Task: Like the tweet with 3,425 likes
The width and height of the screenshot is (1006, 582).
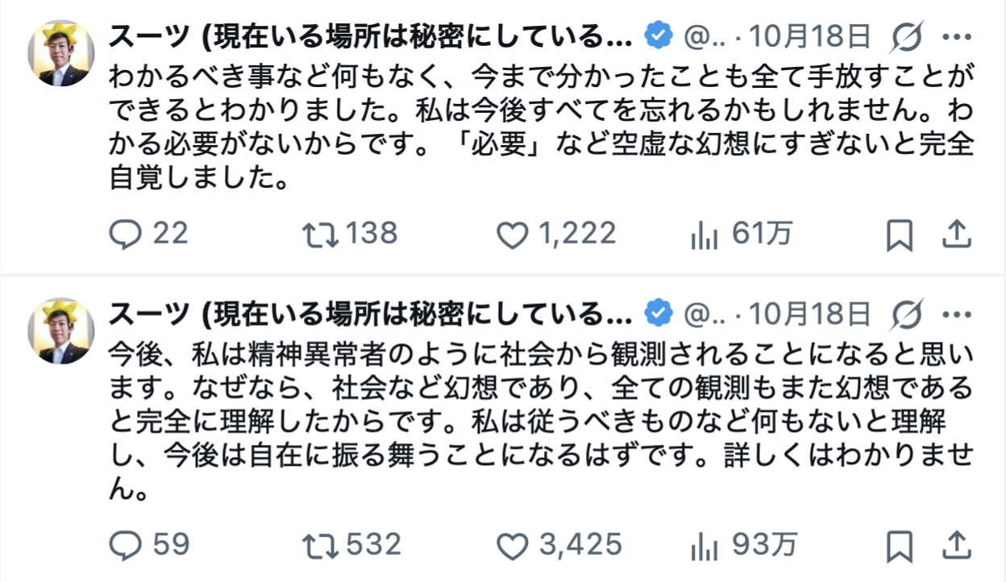Action: point(511,547)
